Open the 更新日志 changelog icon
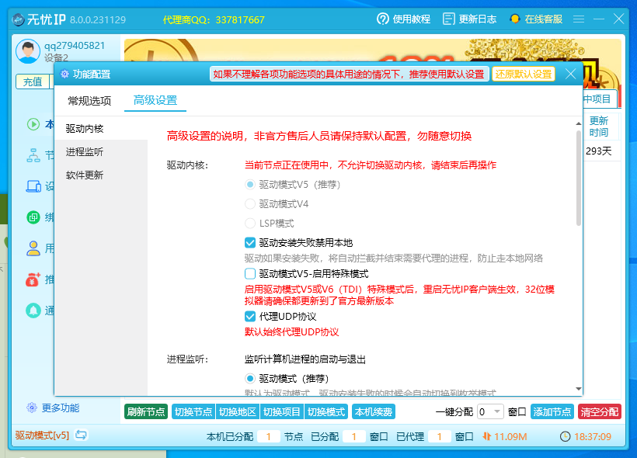637x458 pixels. pyautogui.click(x=448, y=19)
